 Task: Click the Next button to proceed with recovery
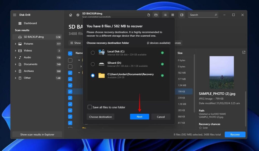tap(139, 117)
